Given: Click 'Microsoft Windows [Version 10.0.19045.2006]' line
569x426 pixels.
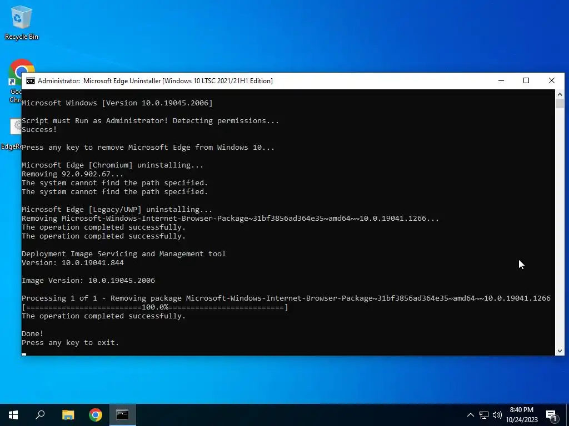Looking at the screenshot, I should pos(117,103).
